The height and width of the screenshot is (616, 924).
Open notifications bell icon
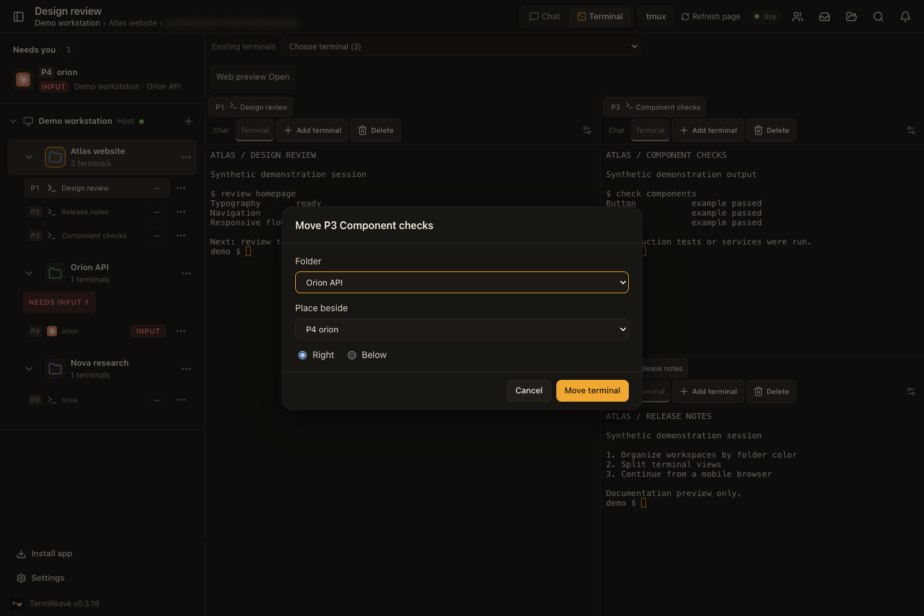click(905, 17)
